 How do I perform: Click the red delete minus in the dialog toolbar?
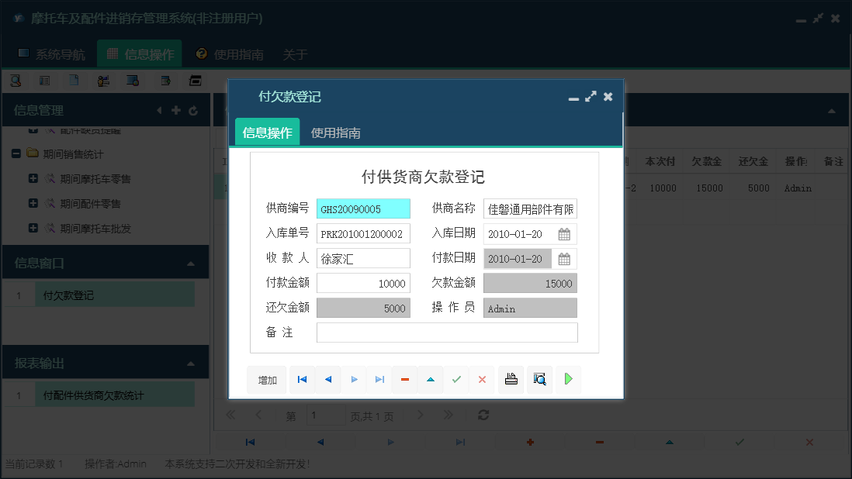coord(404,380)
